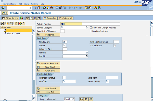
Task: Collapse Long Txt section
Action: click(48, 92)
